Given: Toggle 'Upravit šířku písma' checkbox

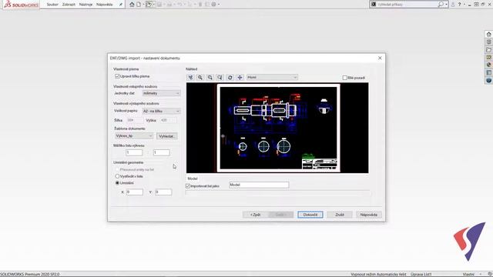Looking at the screenshot, I should 117,76.
